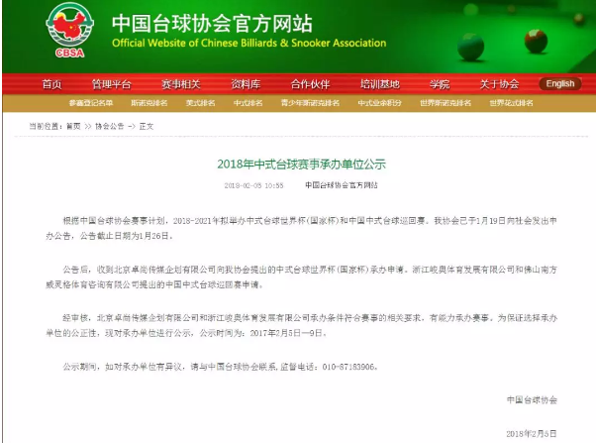Image resolution: width=596 pixels, height=443 pixels.
Task: Open the 资料库 menu item
Action: [246, 84]
